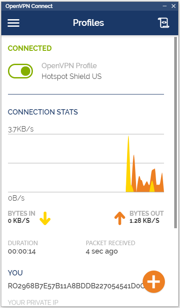Screen dimensions: 180x308
Task: Minimize the OpenVPN Connect window
Action: click(x=164, y=6)
